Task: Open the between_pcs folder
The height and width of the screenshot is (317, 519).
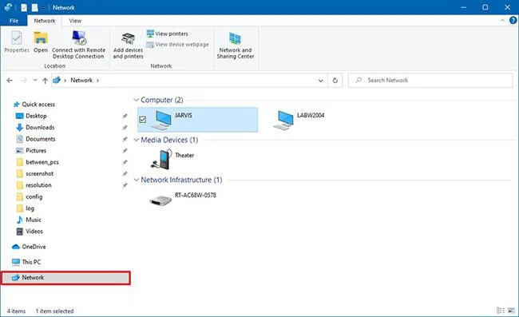Action: pyautogui.click(x=38, y=162)
